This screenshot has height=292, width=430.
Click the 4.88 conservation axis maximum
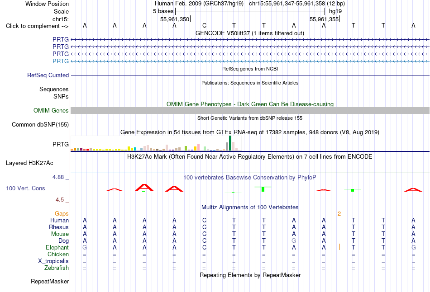[x=58, y=177]
